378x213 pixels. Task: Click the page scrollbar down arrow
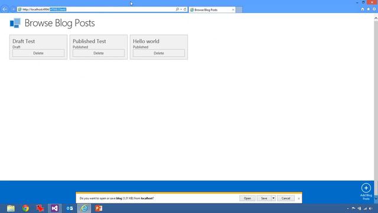(x=376, y=198)
